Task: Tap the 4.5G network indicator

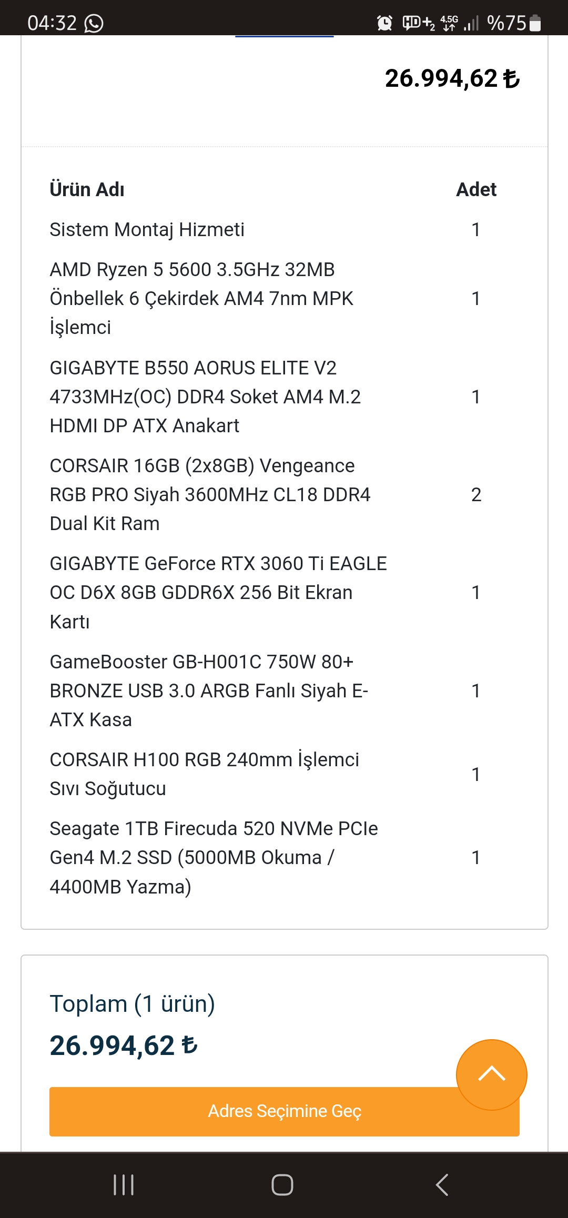Action: point(449,23)
